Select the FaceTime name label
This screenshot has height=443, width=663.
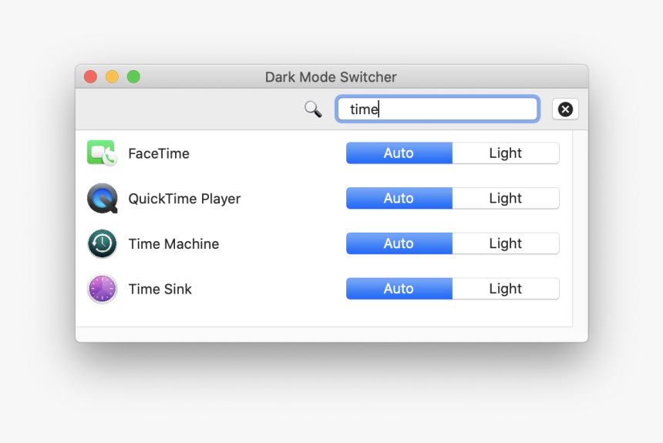point(159,153)
